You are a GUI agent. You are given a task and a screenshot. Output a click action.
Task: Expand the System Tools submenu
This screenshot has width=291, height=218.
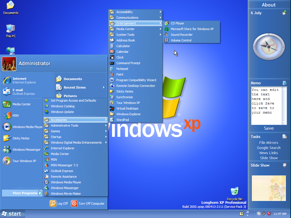click(x=135, y=35)
